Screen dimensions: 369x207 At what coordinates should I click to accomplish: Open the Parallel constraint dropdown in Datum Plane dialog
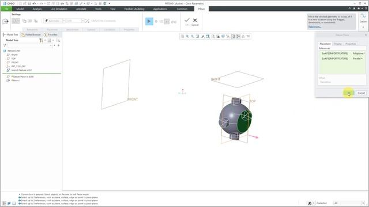(x=357, y=59)
